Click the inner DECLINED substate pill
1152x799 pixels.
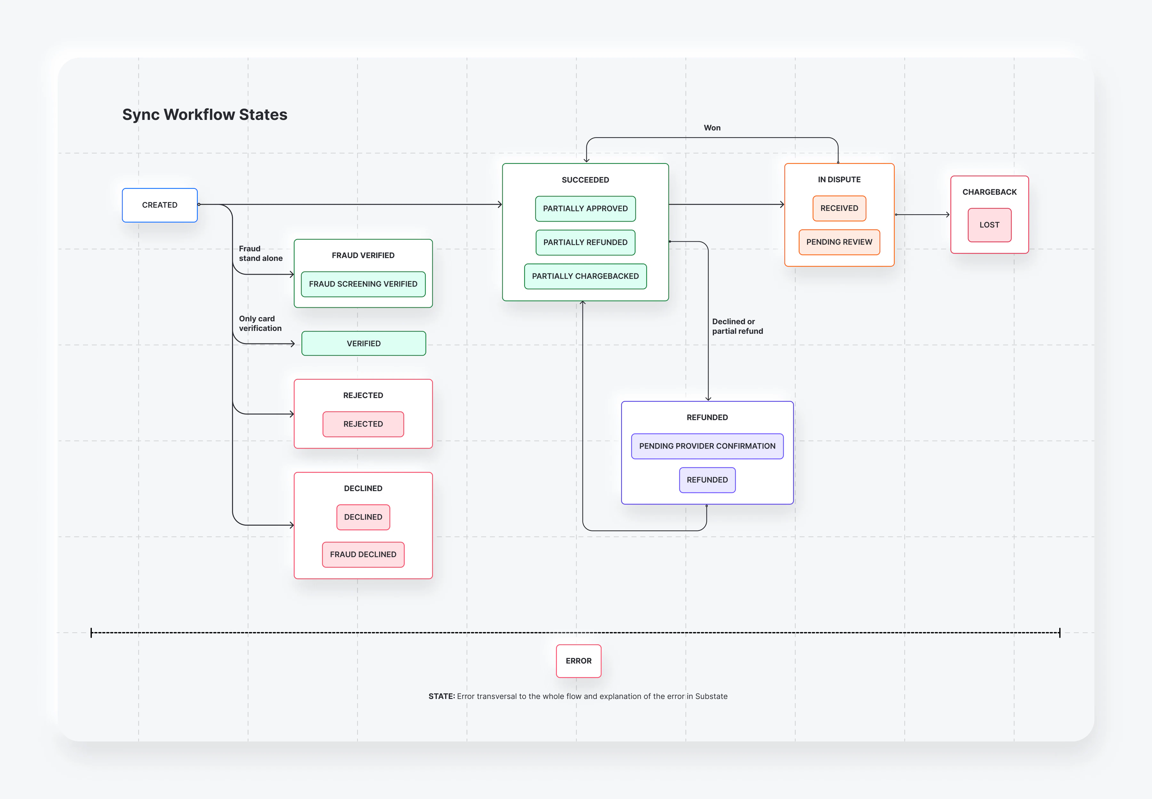(363, 517)
